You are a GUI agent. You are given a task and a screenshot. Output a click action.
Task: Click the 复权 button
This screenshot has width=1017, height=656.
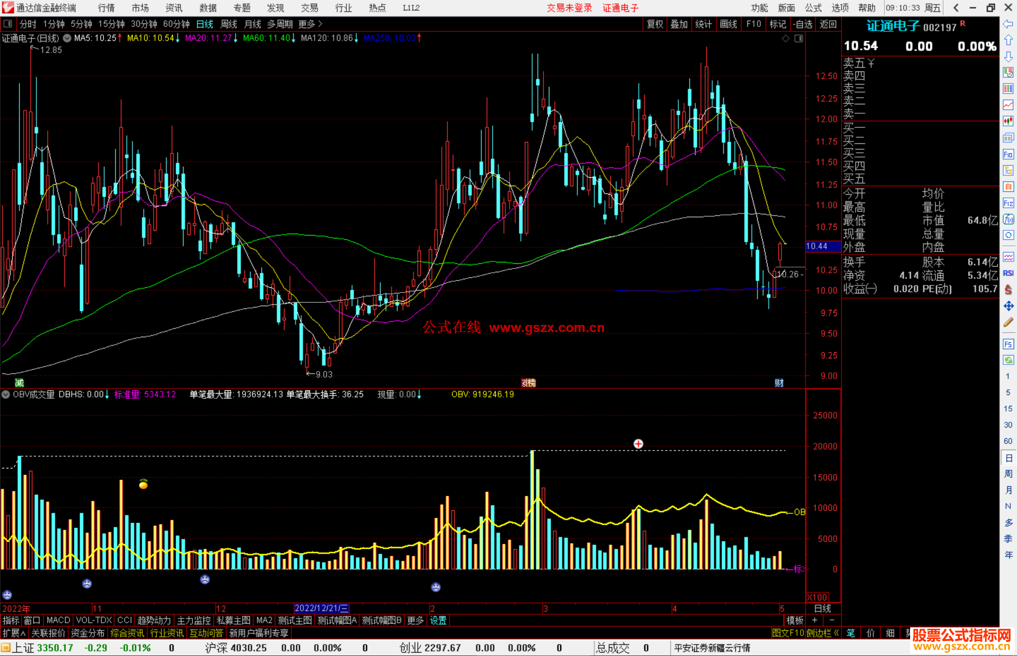pyautogui.click(x=654, y=24)
